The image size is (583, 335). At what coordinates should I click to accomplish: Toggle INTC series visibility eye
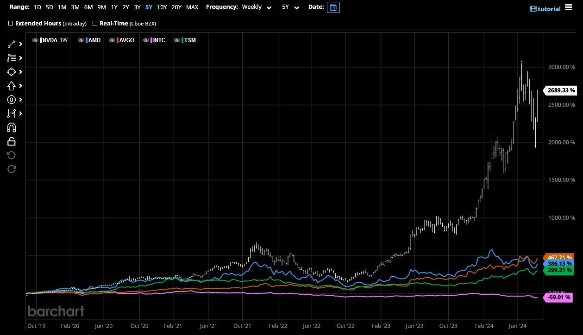(x=146, y=40)
